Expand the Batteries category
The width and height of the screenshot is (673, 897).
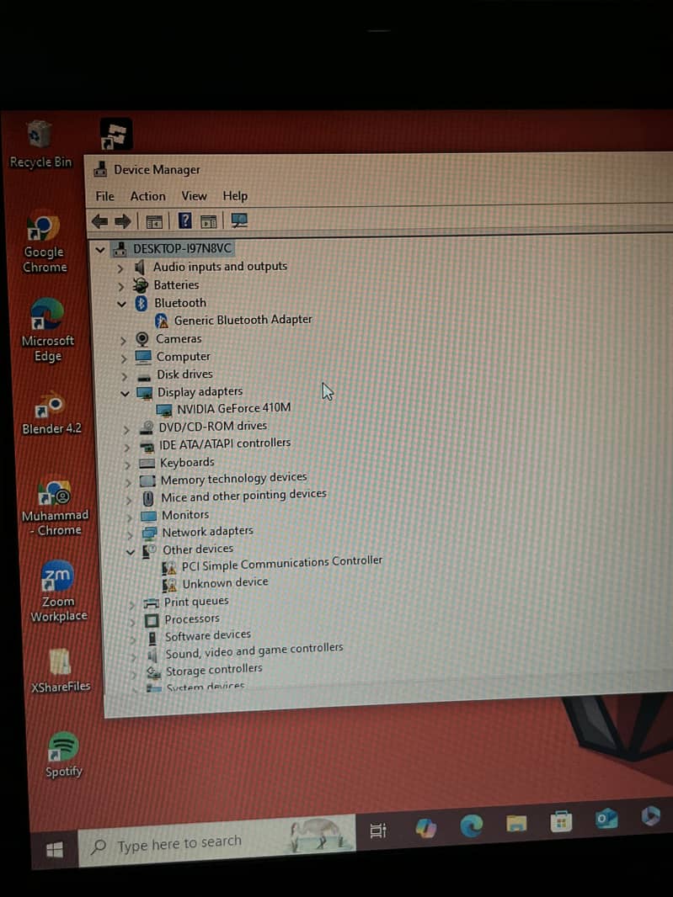120,286
